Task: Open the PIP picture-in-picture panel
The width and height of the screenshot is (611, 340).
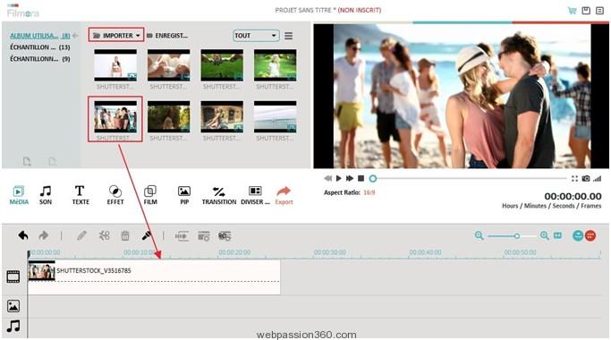Action: click(184, 195)
